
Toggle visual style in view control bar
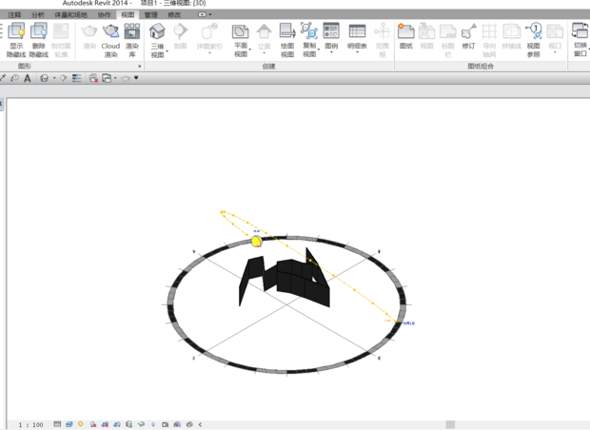click(x=69, y=424)
